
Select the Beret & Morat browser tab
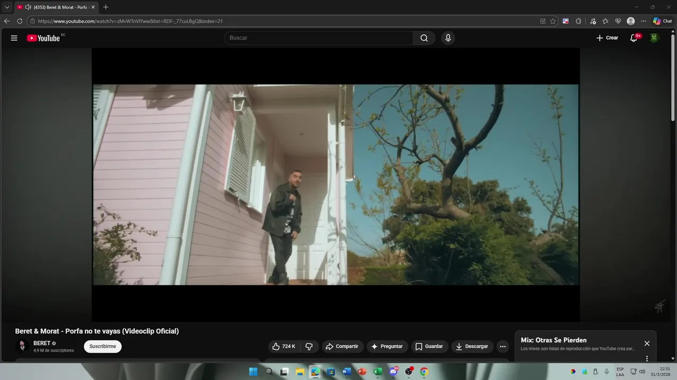click(x=56, y=7)
